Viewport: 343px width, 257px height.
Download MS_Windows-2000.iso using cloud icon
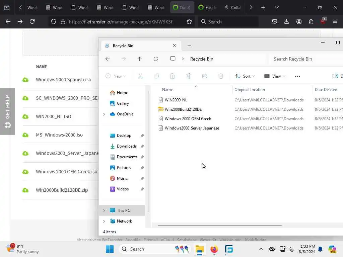[25, 135]
